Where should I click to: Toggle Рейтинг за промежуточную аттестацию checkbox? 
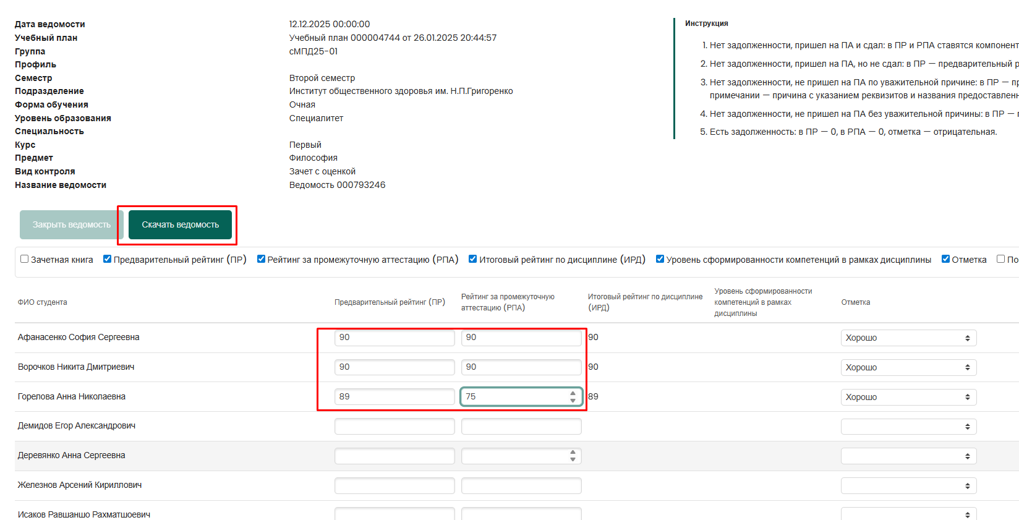pos(261,259)
